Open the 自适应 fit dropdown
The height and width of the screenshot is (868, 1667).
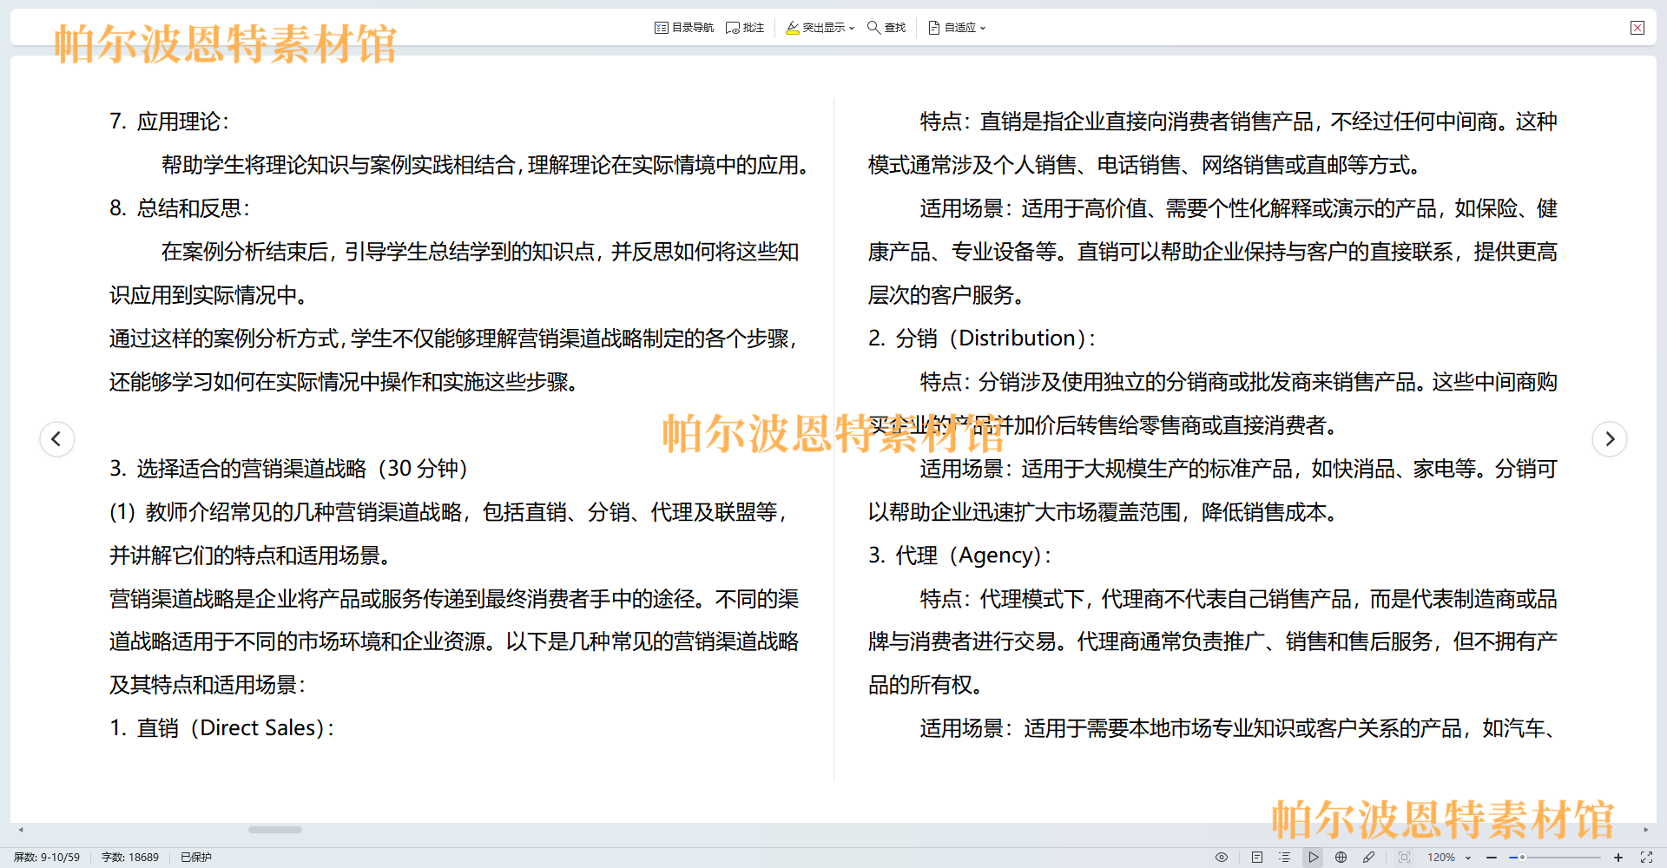(x=957, y=28)
